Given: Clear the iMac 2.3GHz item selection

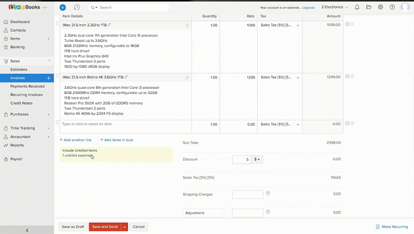Looking at the screenshot, I should tap(187, 25).
